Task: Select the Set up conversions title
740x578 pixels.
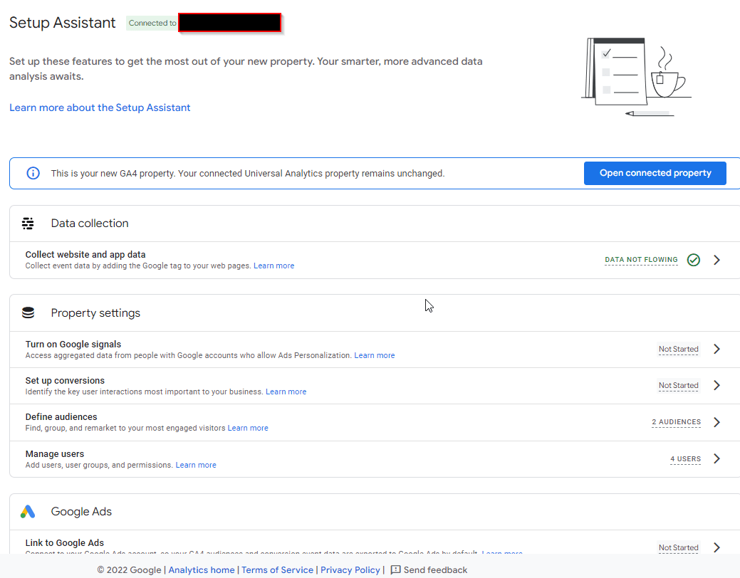Action: pos(65,381)
